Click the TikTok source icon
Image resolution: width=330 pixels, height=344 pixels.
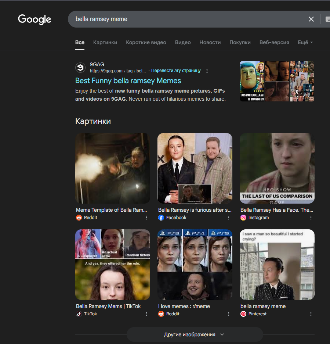click(79, 314)
